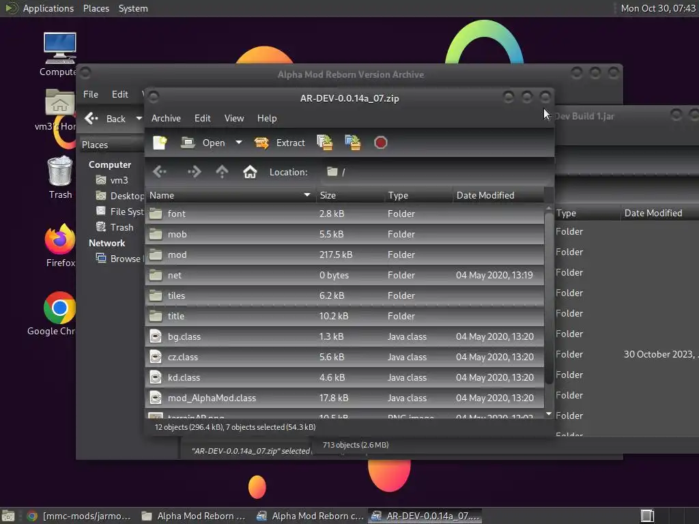
Task: Click the Open archive toolbar button
Action: point(203,143)
